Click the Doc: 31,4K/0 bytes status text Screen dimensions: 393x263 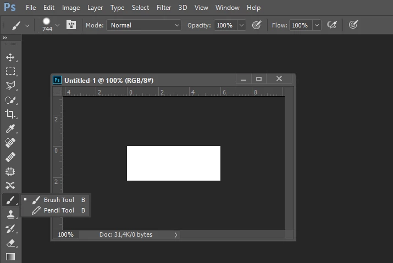(x=126, y=234)
